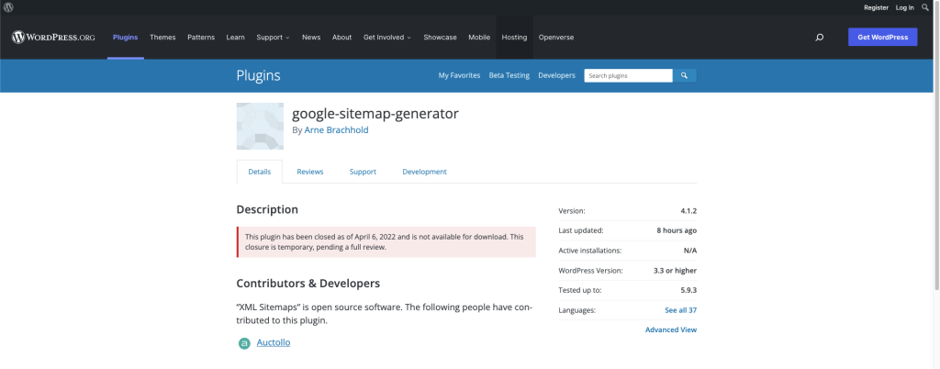Open the Plugins navigation item

click(125, 37)
